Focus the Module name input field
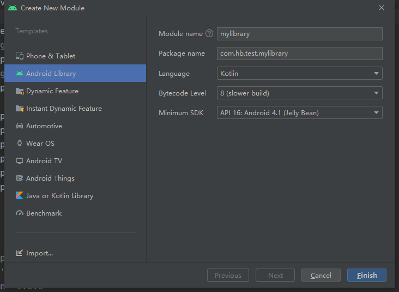This screenshot has width=399, height=292. tap(299, 34)
